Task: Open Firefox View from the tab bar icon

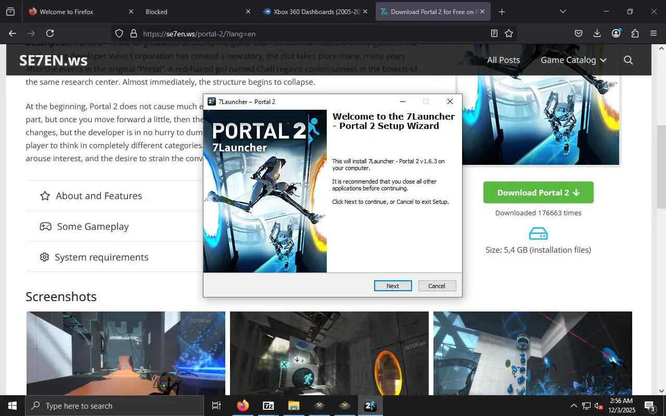Action: click(10, 11)
